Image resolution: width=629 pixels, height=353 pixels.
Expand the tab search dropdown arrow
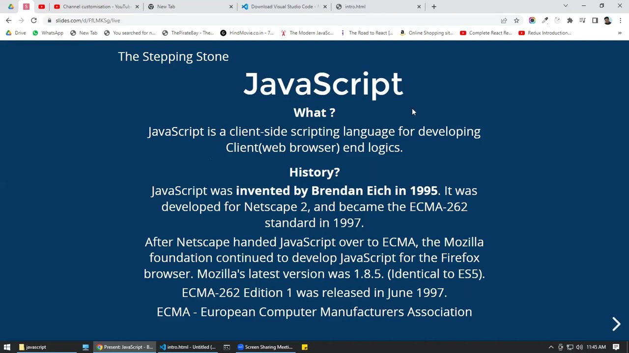pos(566,6)
